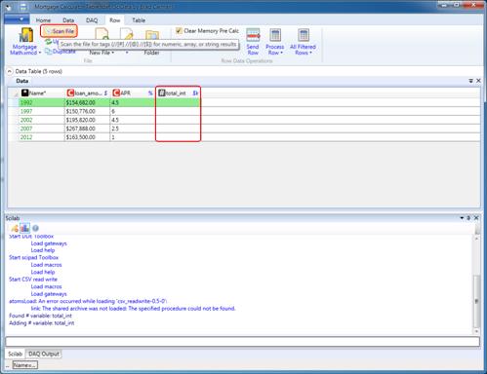Switch to the Data ribbon tab

tap(68, 20)
